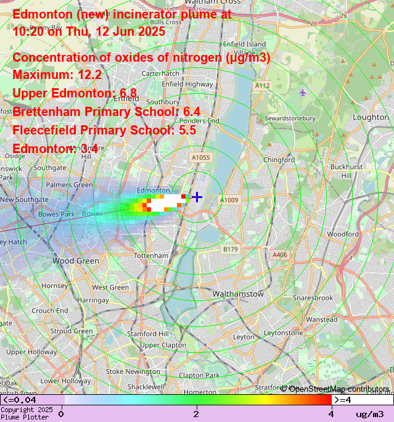Click the purple airplane airfield icon
The width and height of the screenshot is (394, 422).
pos(303,93)
